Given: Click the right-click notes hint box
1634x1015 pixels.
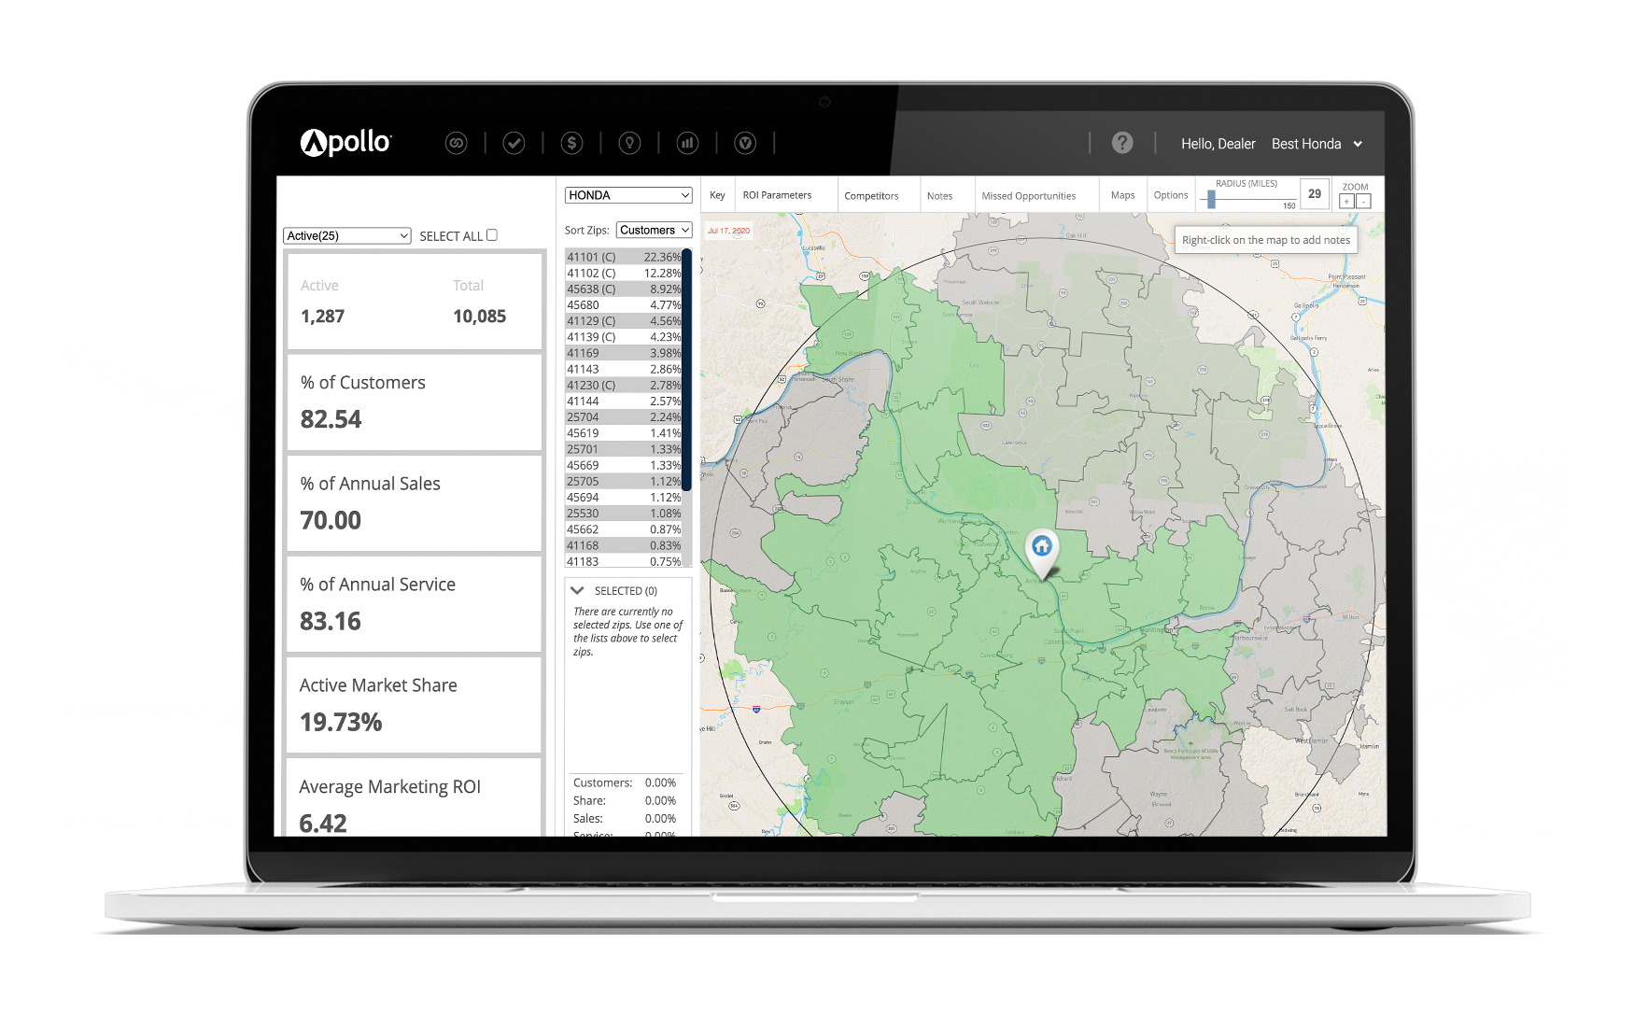Looking at the screenshot, I should point(1266,240).
